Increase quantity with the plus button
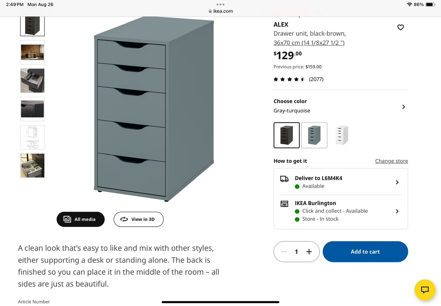The height and width of the screenshot is (306, 441). coord(309,252)
